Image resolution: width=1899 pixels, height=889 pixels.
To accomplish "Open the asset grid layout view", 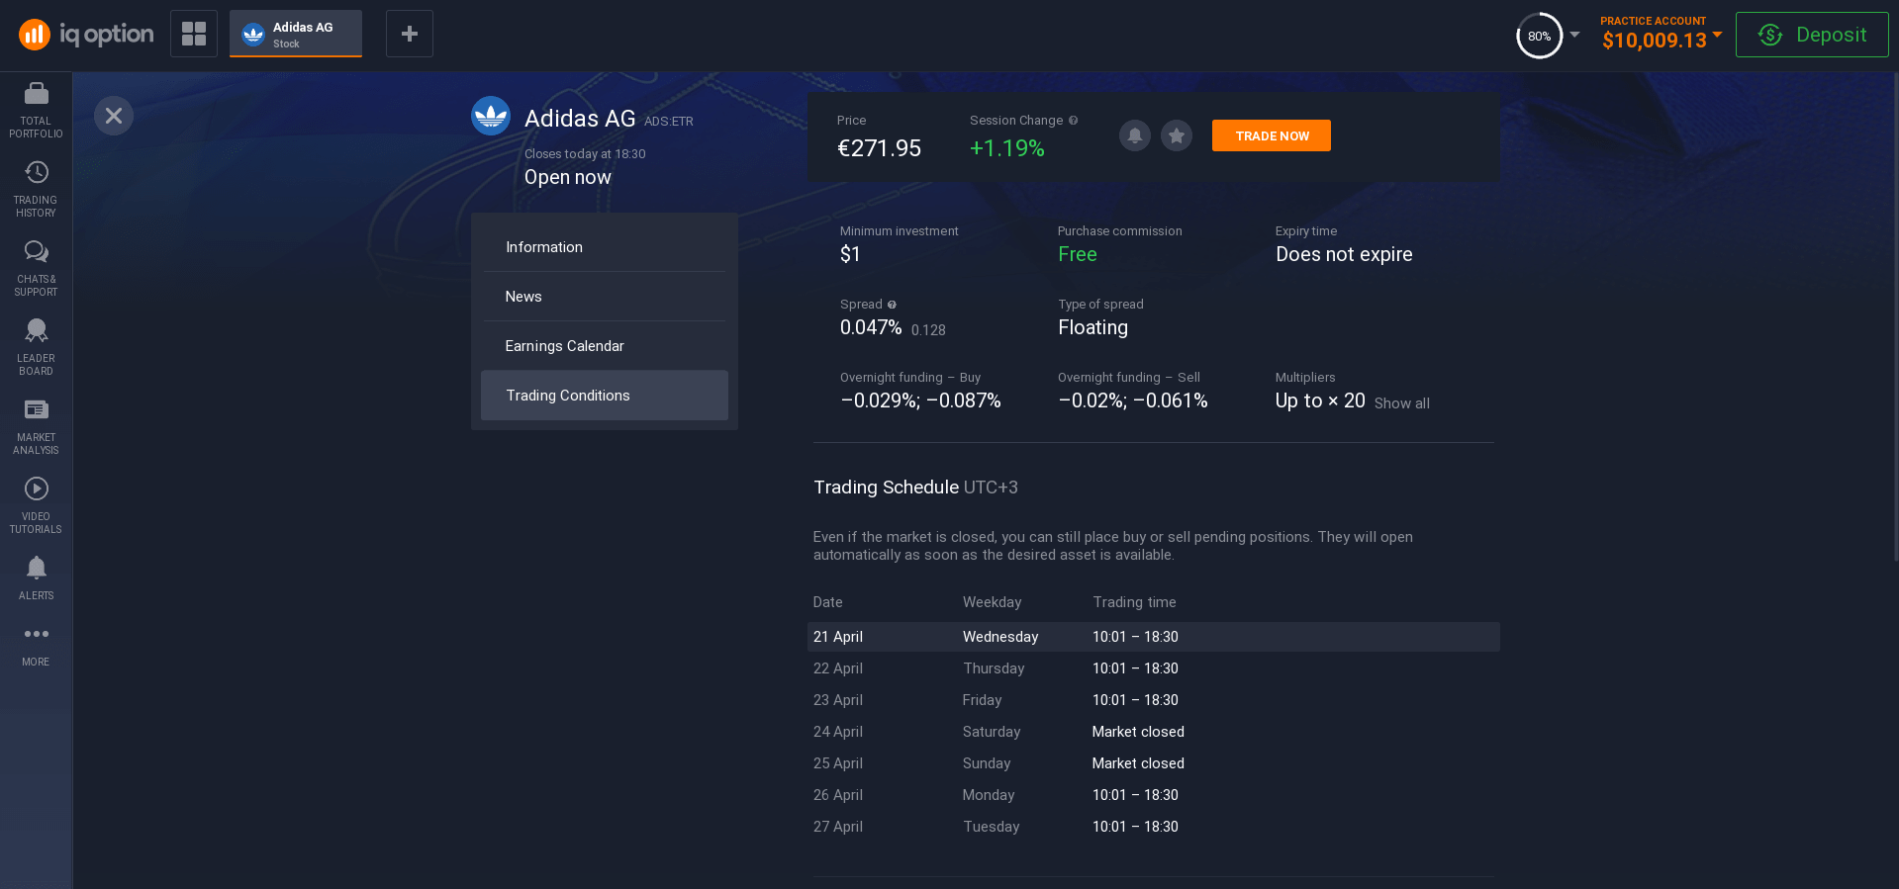I will coord(194,34).
